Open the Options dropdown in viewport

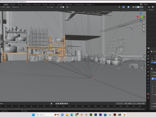coord(142,10)
